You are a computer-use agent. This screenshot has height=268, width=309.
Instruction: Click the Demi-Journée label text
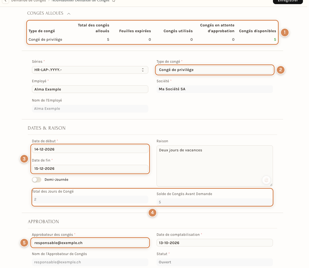click(x=56, y=180)
